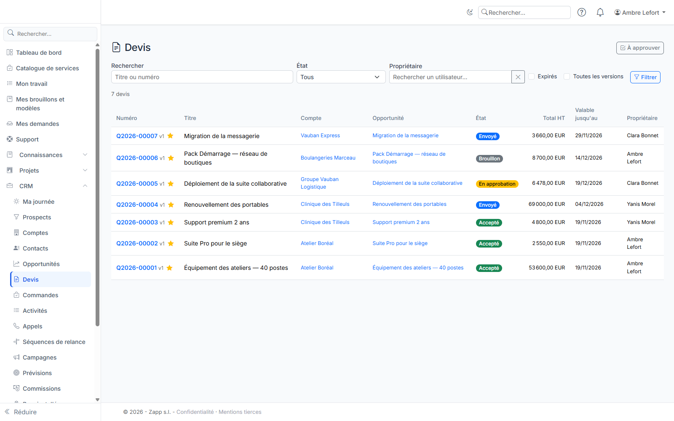The image size is (674, 421).
Task: Click the Commandes bag icon
Action: [16, 295]
